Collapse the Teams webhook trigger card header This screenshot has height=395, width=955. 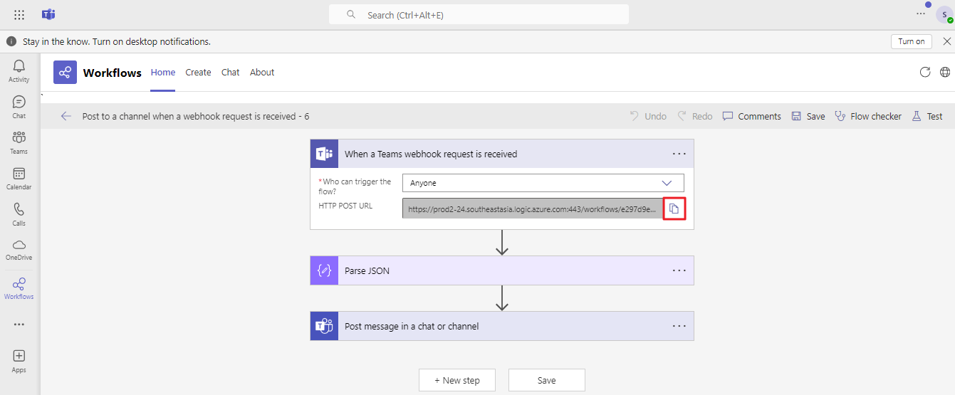click(x=502, y=154)
